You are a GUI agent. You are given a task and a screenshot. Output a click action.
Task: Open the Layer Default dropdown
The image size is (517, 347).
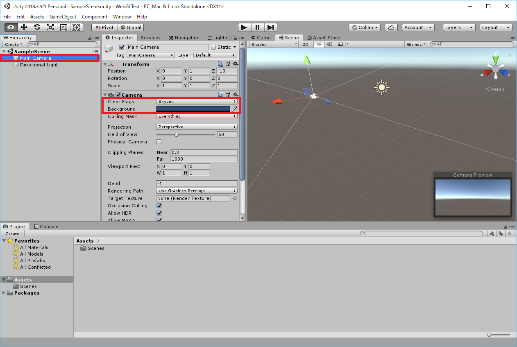[215, 55]
